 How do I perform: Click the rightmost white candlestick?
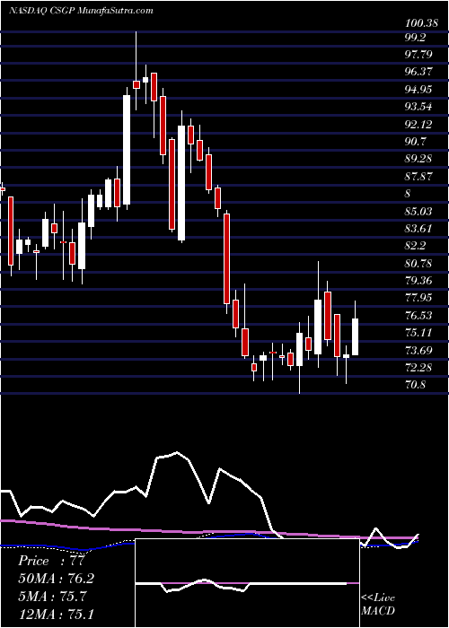[356, 336]
